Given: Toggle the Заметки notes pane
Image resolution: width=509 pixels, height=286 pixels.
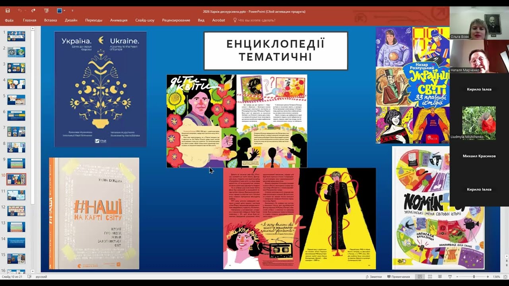Looking at the screenshot, I should (373, 277).
